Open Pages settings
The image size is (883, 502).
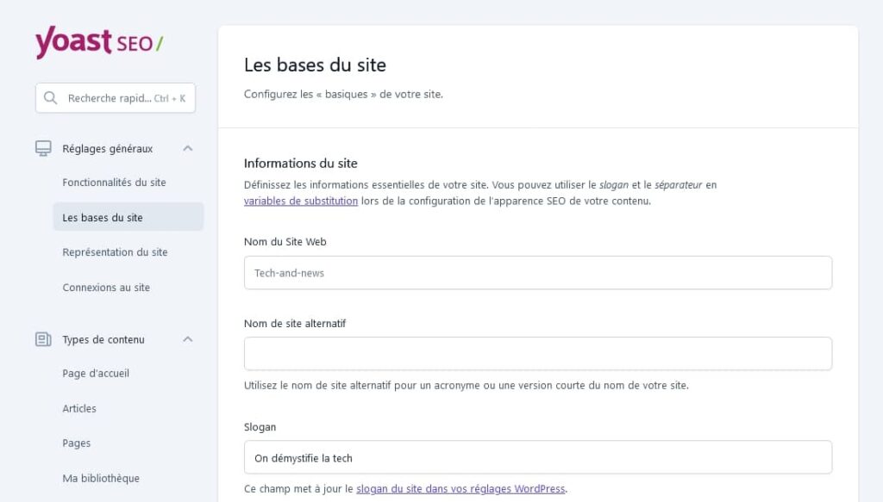pyautogui.click(x=77, y=443)
